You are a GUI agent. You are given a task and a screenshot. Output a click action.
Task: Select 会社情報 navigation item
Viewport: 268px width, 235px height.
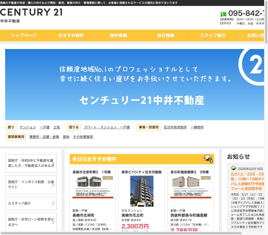(166, 35)
